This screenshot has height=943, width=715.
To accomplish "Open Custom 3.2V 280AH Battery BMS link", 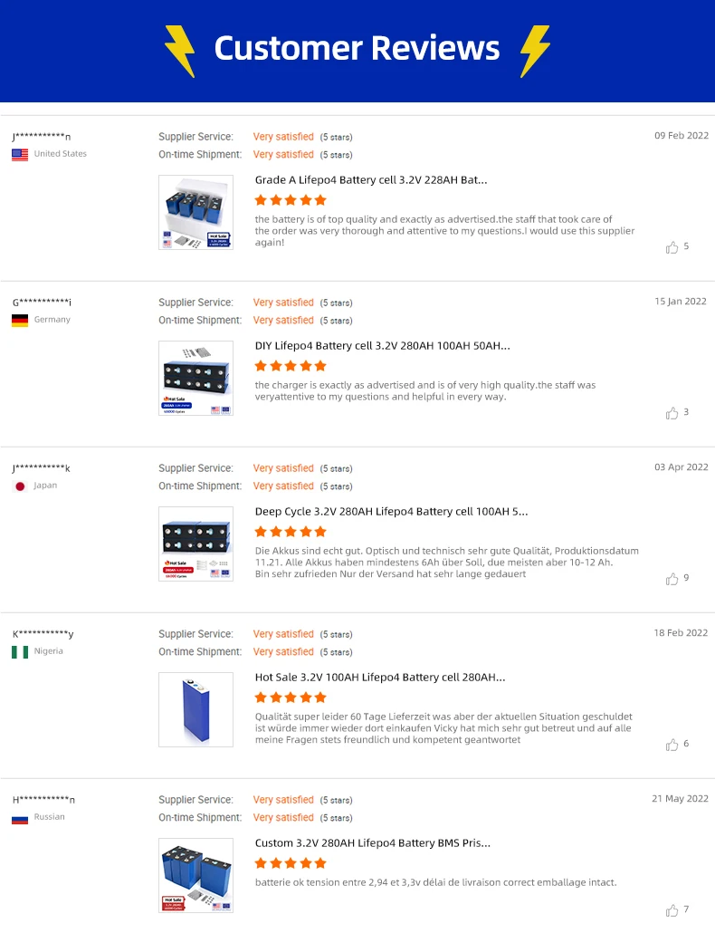I will (373, 843).
